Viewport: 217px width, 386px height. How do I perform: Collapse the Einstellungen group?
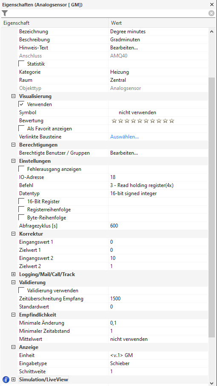click(x=14, y=161)
